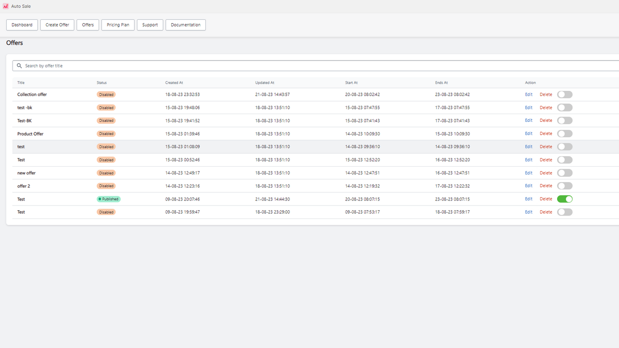Screen dimensions: 619x348
Task: Click the Disabled badge for Collection offer
Action: click(106, 95)
